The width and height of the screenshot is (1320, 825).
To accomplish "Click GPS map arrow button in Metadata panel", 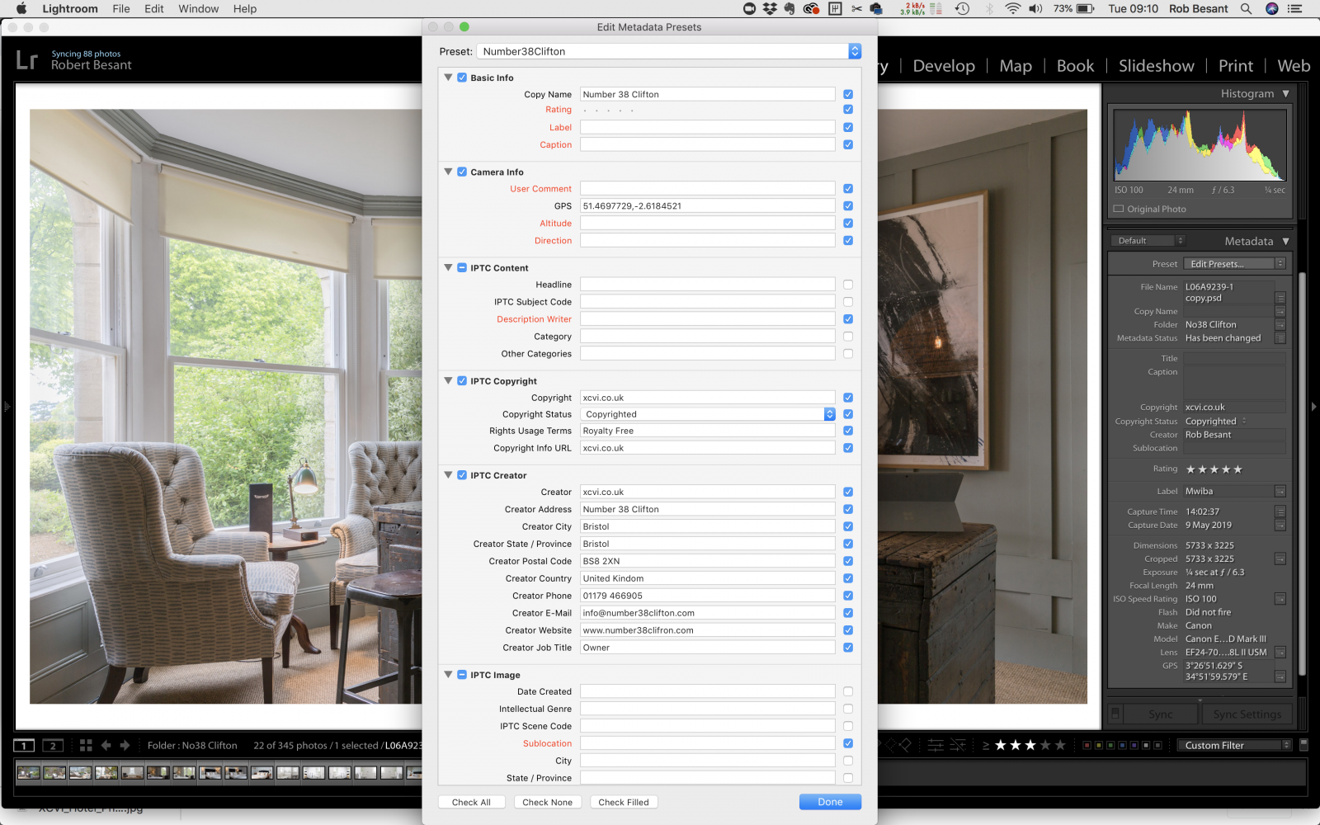I will point(1280,676).
